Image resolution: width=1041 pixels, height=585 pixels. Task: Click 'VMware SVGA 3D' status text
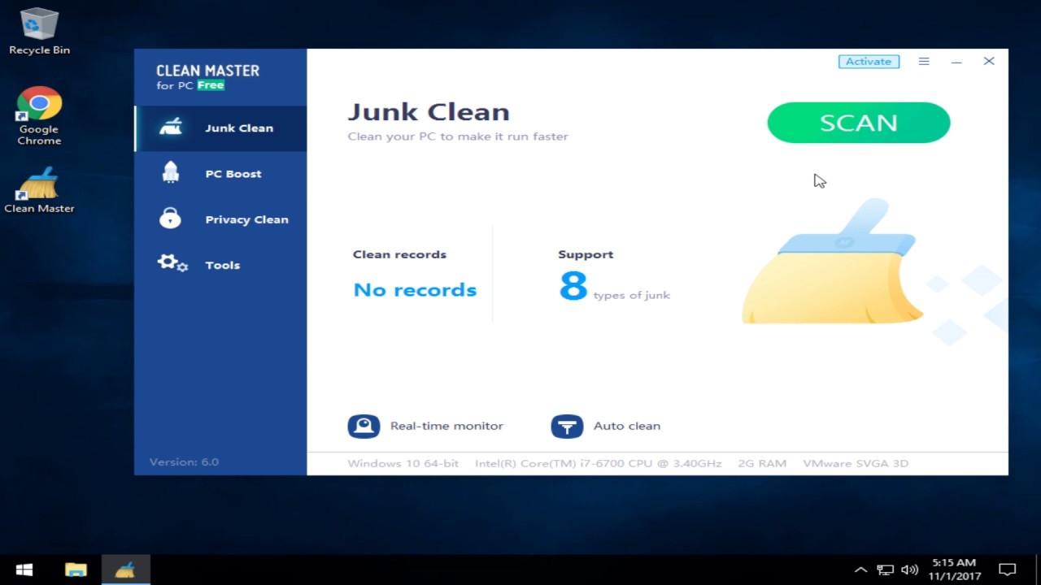pyautogui.click(x=856, y=463)
